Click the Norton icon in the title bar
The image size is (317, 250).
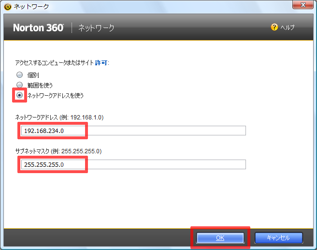click(7, 6)
